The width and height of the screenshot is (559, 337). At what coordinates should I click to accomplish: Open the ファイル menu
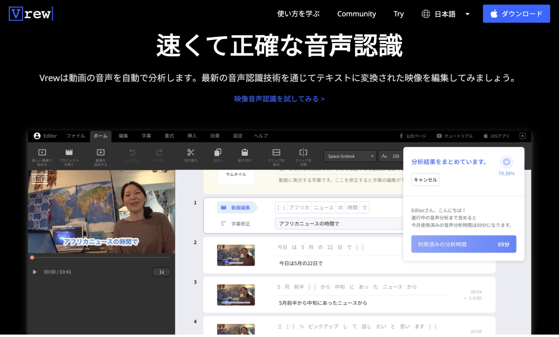(75, 136)
